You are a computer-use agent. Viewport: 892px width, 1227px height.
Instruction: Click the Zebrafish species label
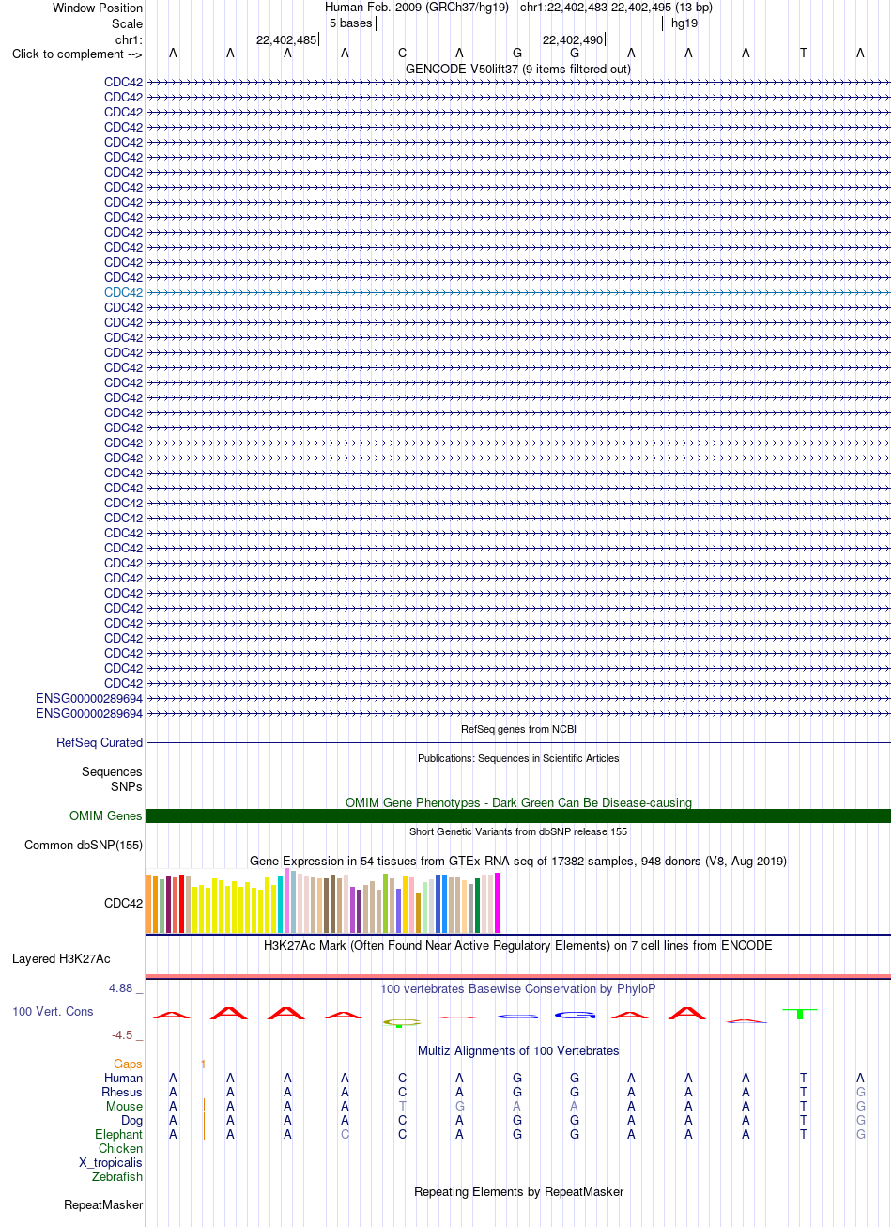(117, 1176)
